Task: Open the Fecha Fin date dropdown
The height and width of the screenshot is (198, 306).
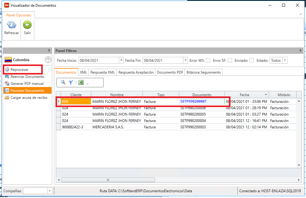Action: [186, 60]
